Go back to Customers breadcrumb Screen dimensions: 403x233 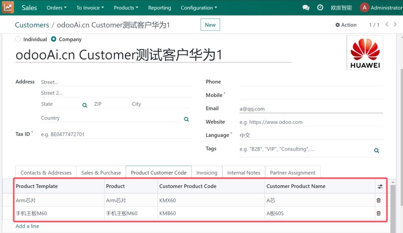coord(32,25)
